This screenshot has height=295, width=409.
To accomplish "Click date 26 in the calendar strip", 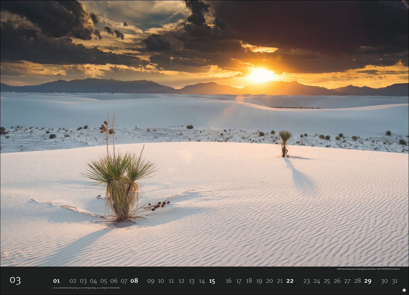I will pyautogui.click(x=337, y=281).
